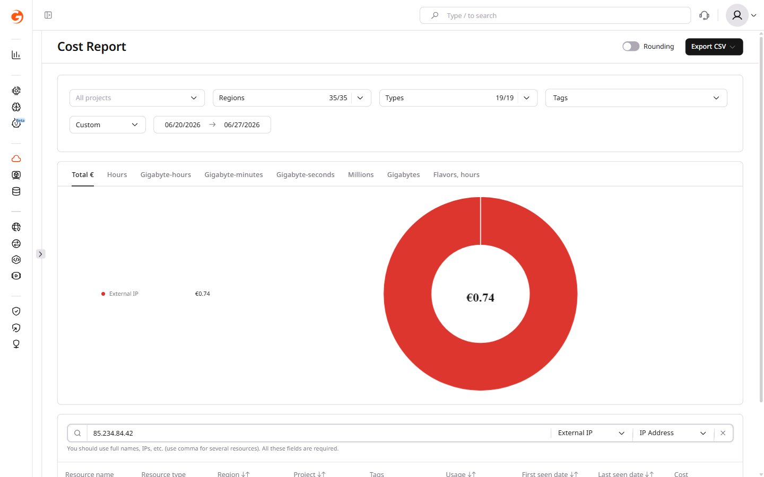Screen dimensions: 764x477
Task: Open the Regions 35/35 dropdown
Action: 292,98
